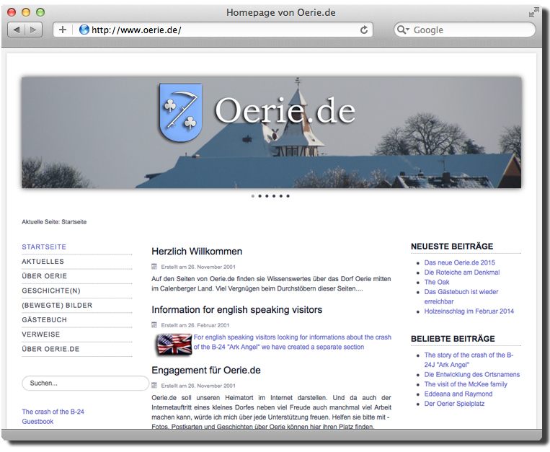Open Das Gästebuch ist wieder erreichbar link

(461, 297)
